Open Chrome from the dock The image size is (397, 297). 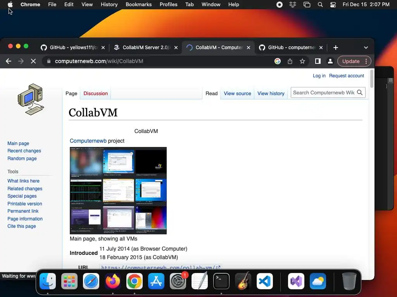(135, 281)
